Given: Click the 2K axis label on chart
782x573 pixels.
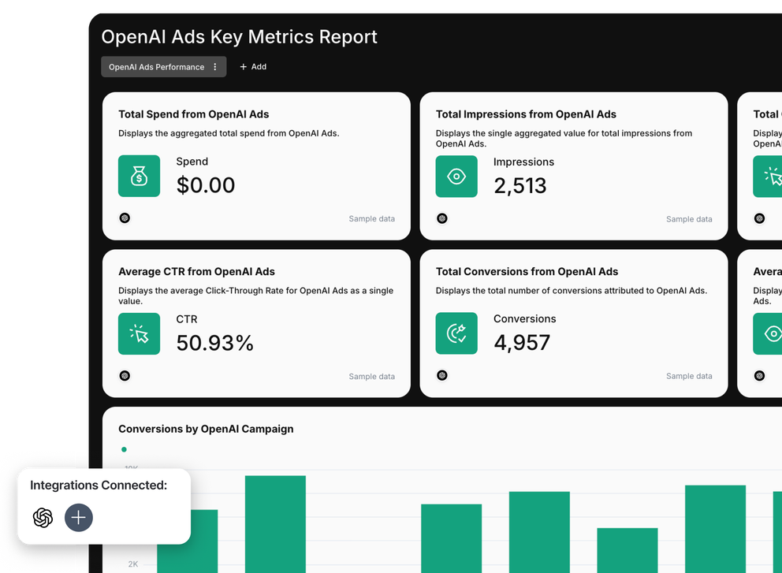Looking at the screenshot, I should point(132,564).
